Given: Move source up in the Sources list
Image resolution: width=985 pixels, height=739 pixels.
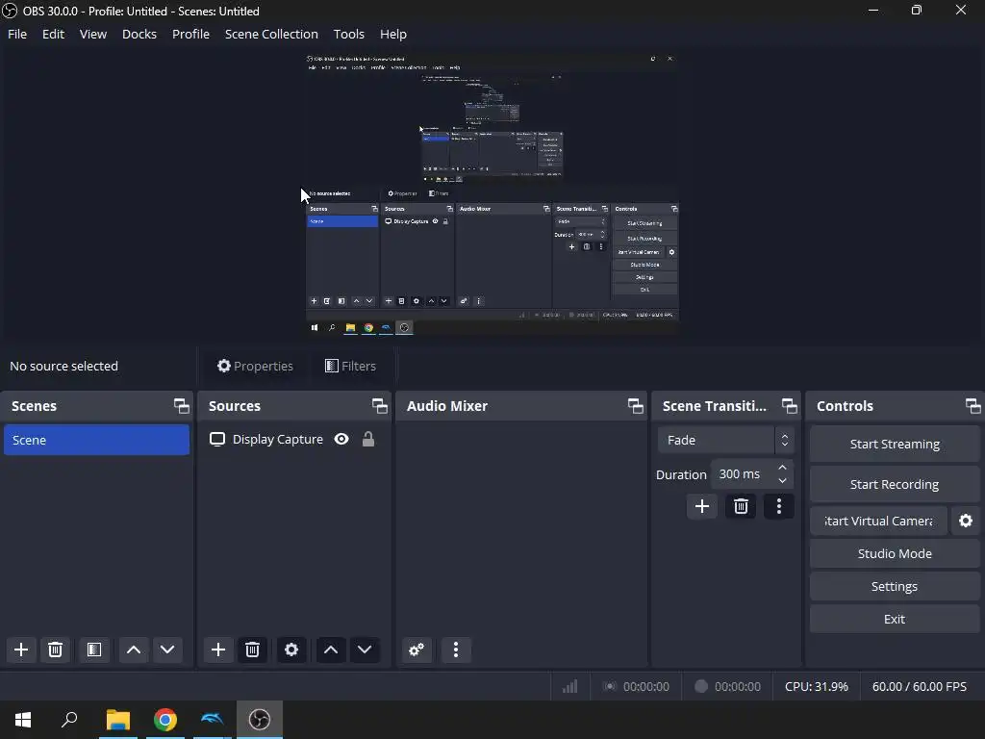Looking at the screenshot, I should click(331, 650).
